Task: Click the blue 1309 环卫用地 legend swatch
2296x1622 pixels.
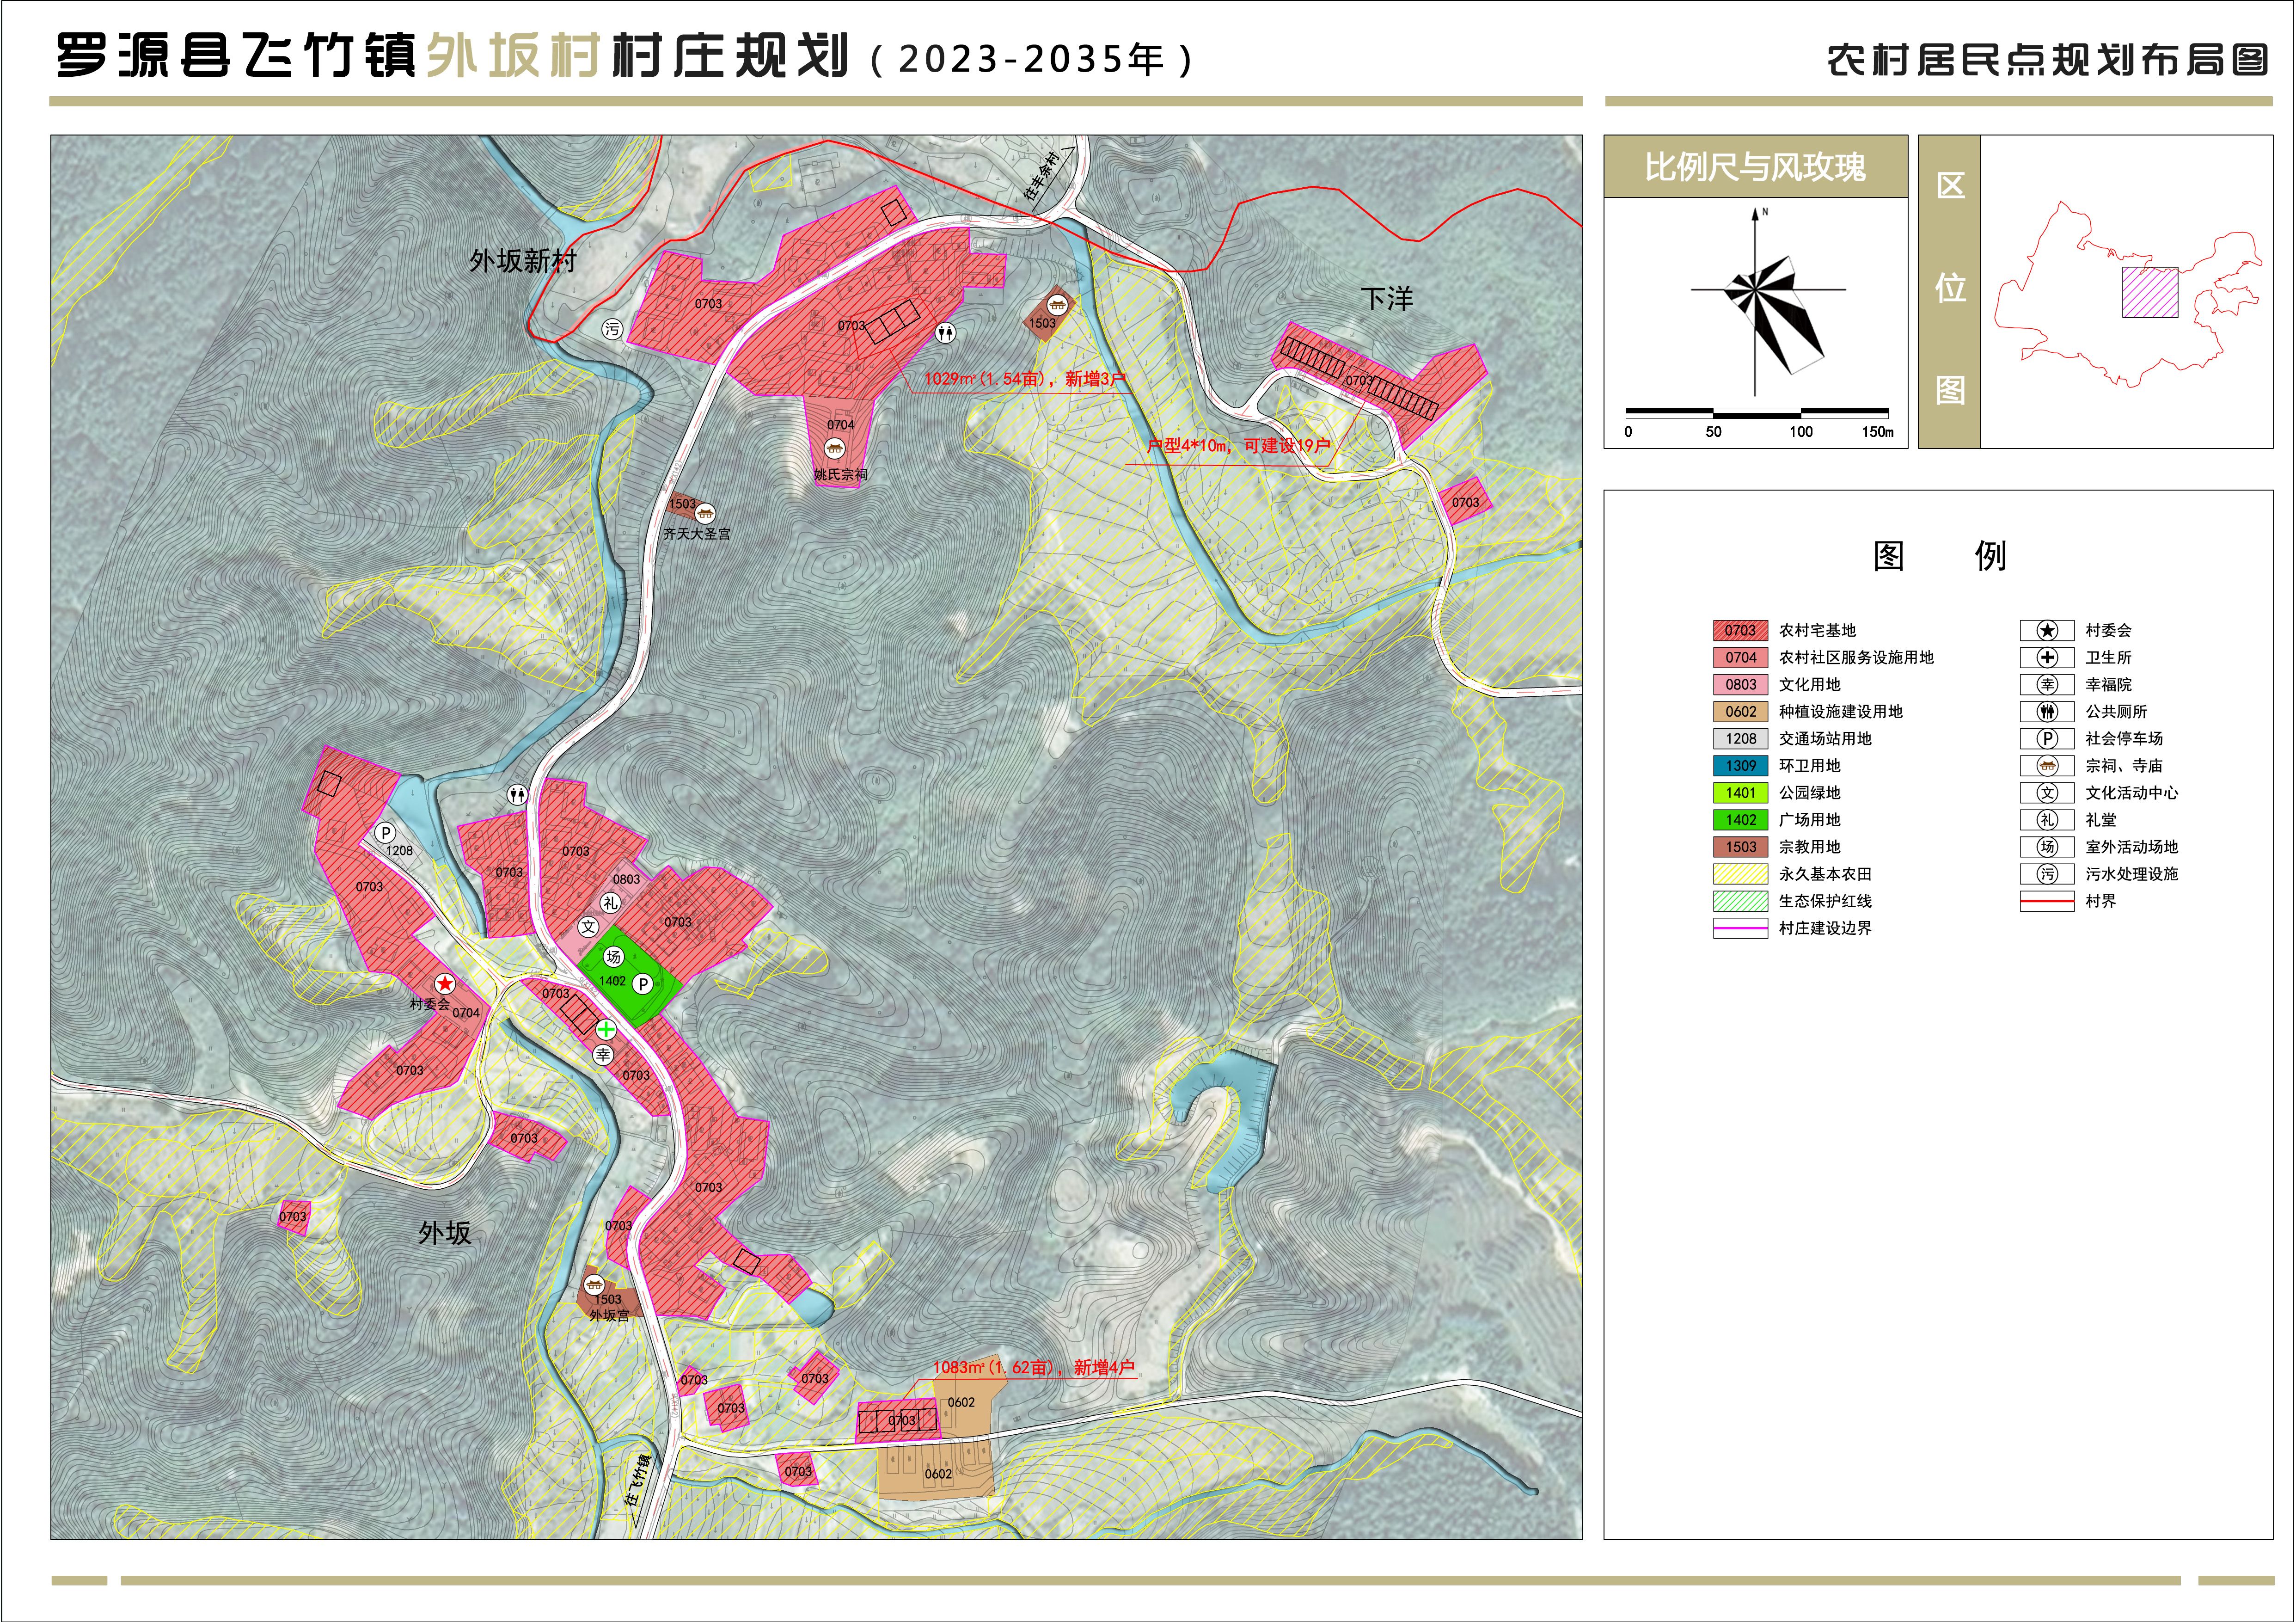Action: click(x=1740, y=766)
